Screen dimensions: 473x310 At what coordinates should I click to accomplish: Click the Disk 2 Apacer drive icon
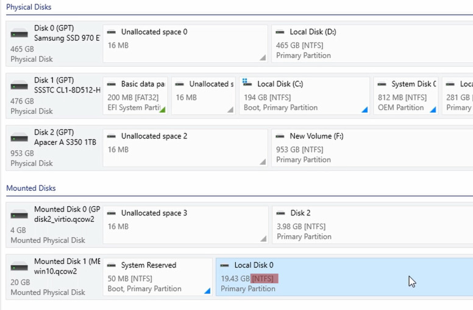pyautogui.click(x=20, y=138)
